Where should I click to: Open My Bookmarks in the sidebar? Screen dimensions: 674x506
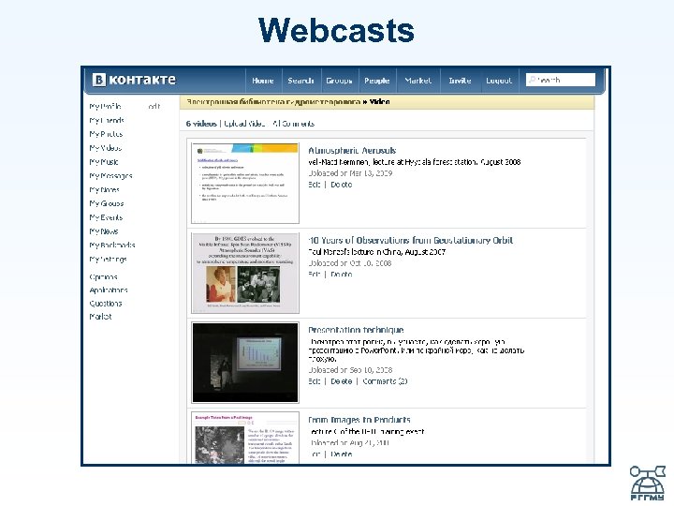pos(112,245)
